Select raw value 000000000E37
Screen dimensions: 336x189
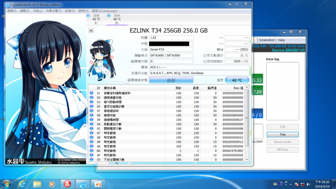[x=233, y=120]
